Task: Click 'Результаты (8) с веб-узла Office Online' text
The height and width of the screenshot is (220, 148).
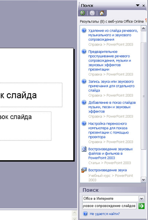Action: (x=112, y=22)
